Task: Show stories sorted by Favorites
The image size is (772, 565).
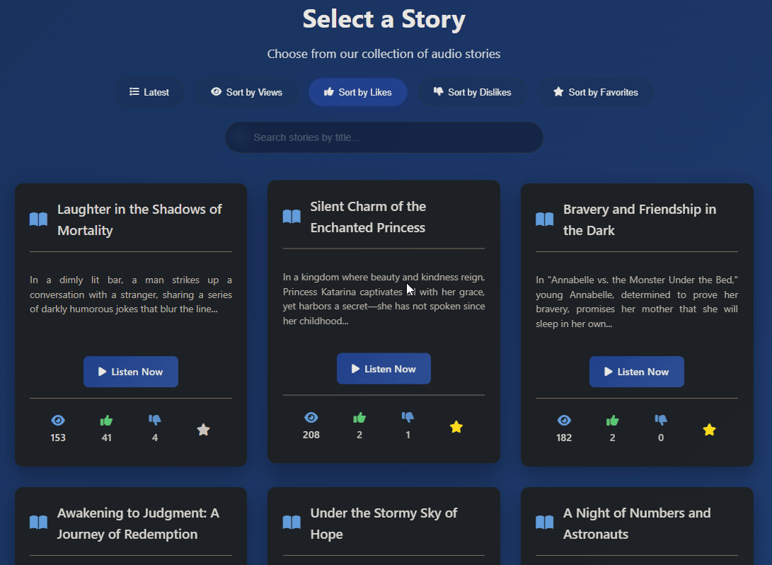Action: coord(595,92)
